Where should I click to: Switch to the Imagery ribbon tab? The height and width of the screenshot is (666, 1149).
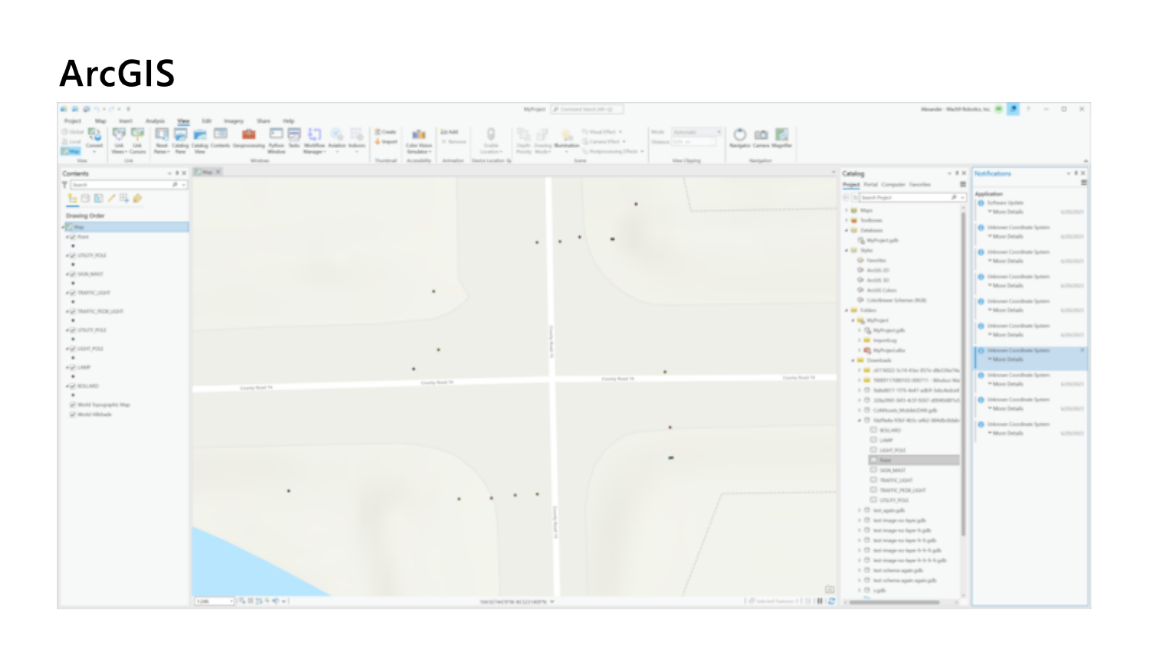click(x=232, y=120)
